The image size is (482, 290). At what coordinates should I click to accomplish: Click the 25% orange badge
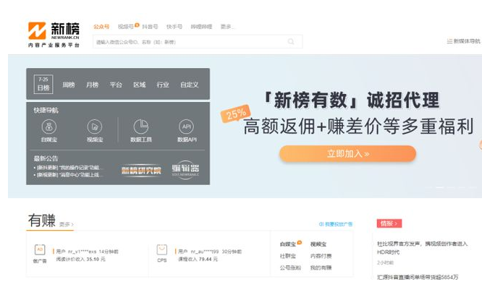pyautogui.click(x=236, y=114)
